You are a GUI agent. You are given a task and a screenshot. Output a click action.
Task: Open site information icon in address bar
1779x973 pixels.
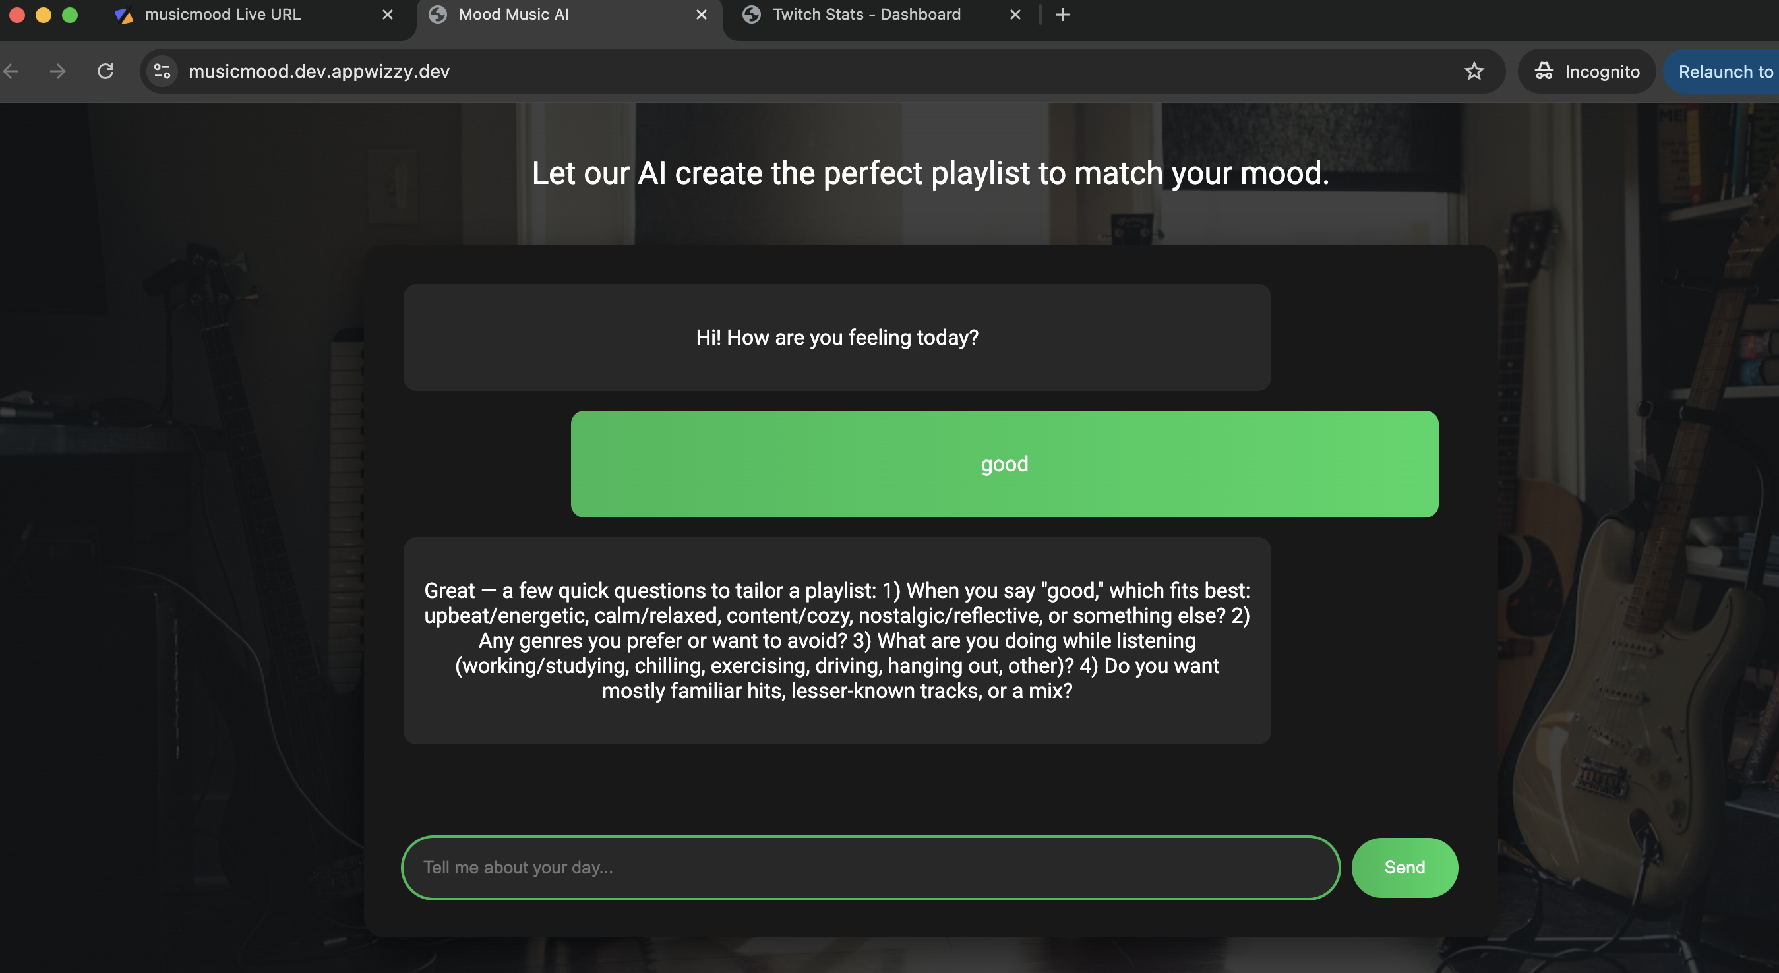coord(162,71)
